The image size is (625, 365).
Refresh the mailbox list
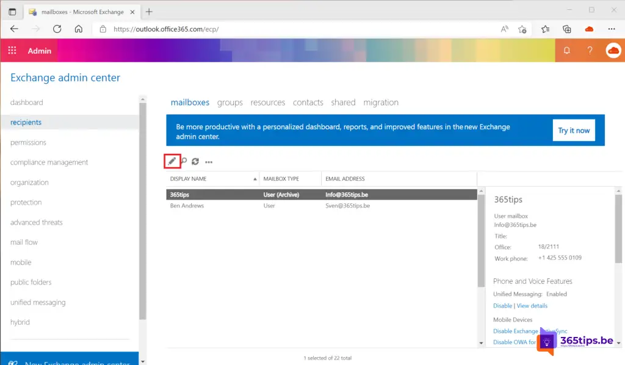point(195,161)
